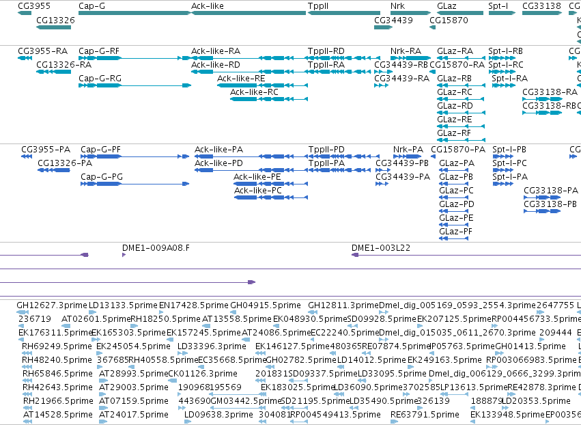This screenshot has height=425, width=581.
Task: Click transcript Cap-G-RG label
Action: click(100, 79)
